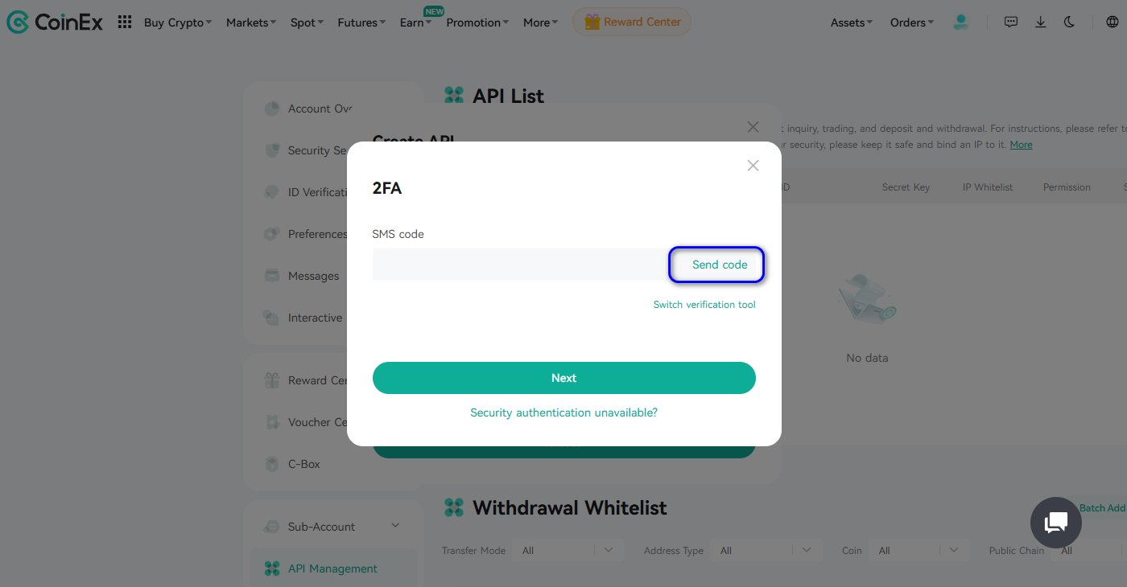The height and width of the screenshot is (587, 1127).
Task: Click the CoinEx logo
Action: [55, 23]
